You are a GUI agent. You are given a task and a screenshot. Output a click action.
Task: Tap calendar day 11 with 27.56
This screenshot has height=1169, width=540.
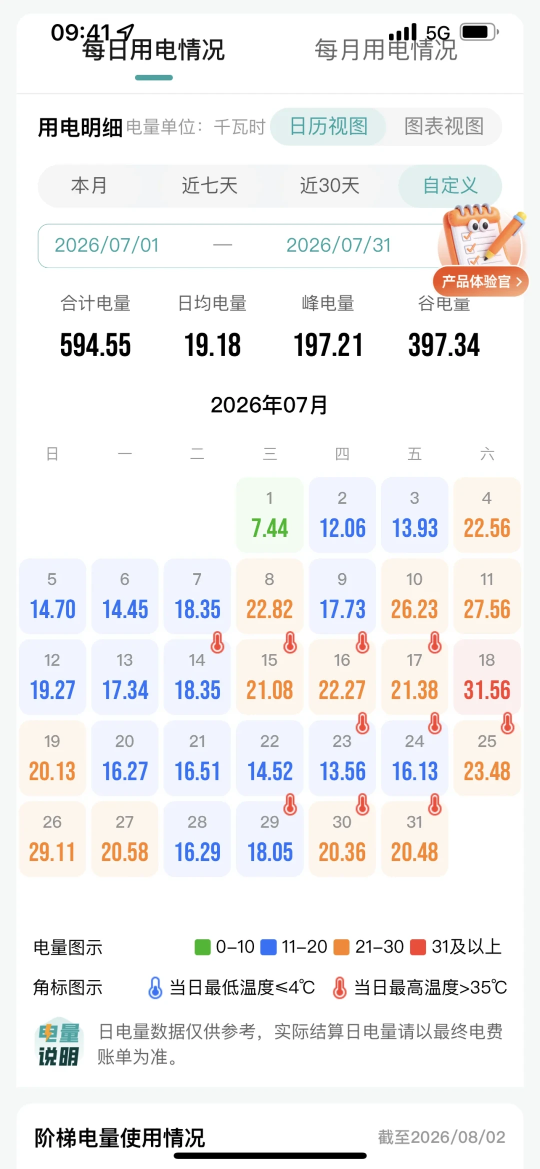click(x=487, y=596)
